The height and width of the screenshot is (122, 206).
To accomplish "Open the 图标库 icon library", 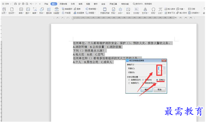I will click(x=49, y=11).
